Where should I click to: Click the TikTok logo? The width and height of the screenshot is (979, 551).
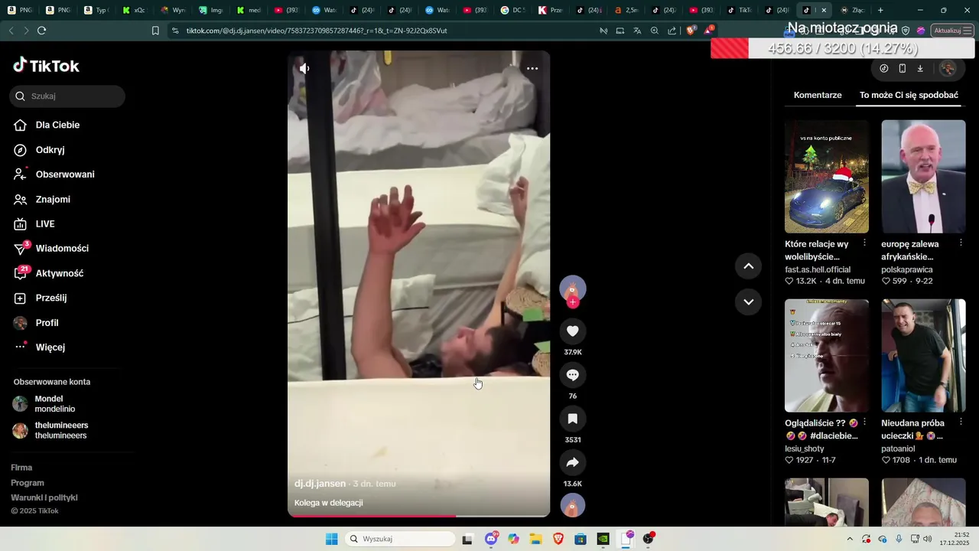point(47,66)
